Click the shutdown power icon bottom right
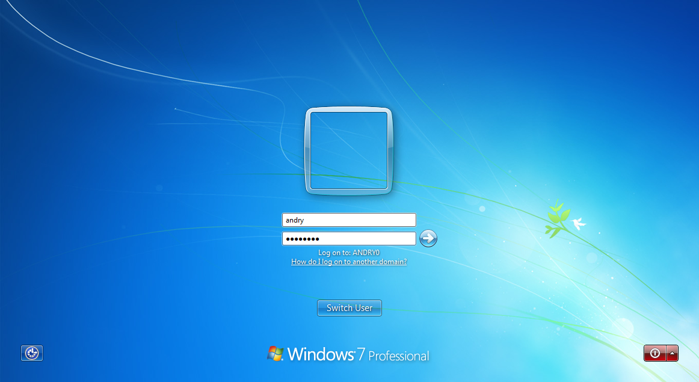699x382 pixels. pos(654,353)
